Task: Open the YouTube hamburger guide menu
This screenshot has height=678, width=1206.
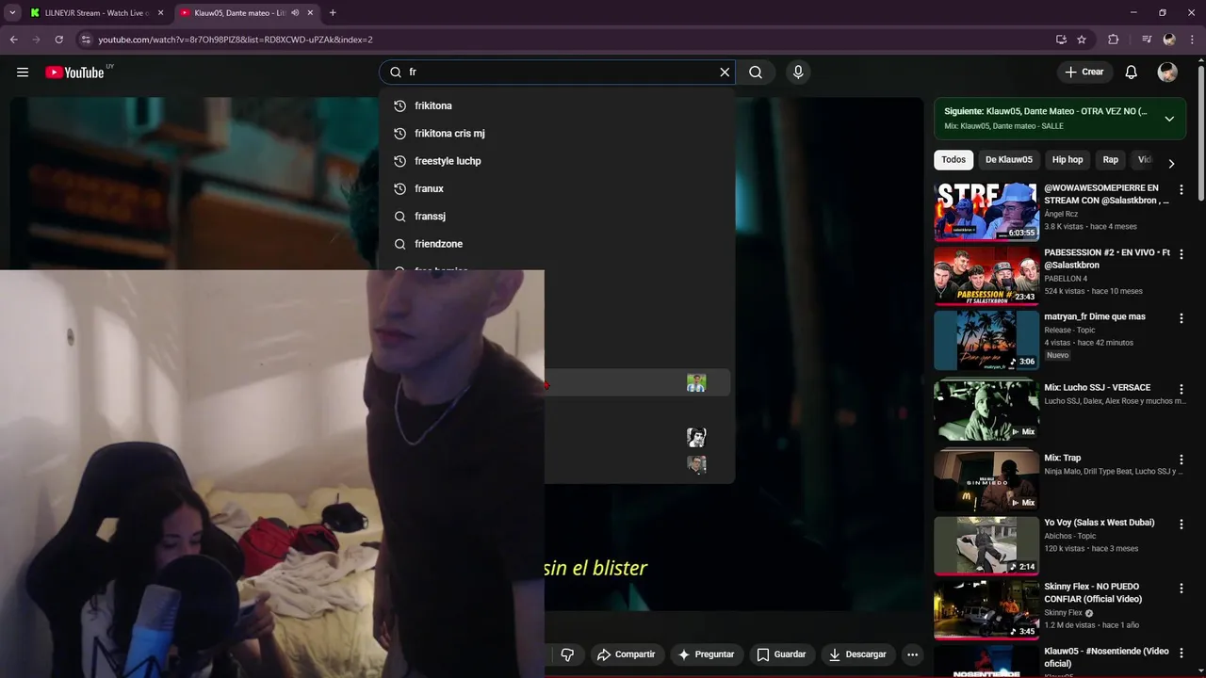Action: click(x=23, y=73)
